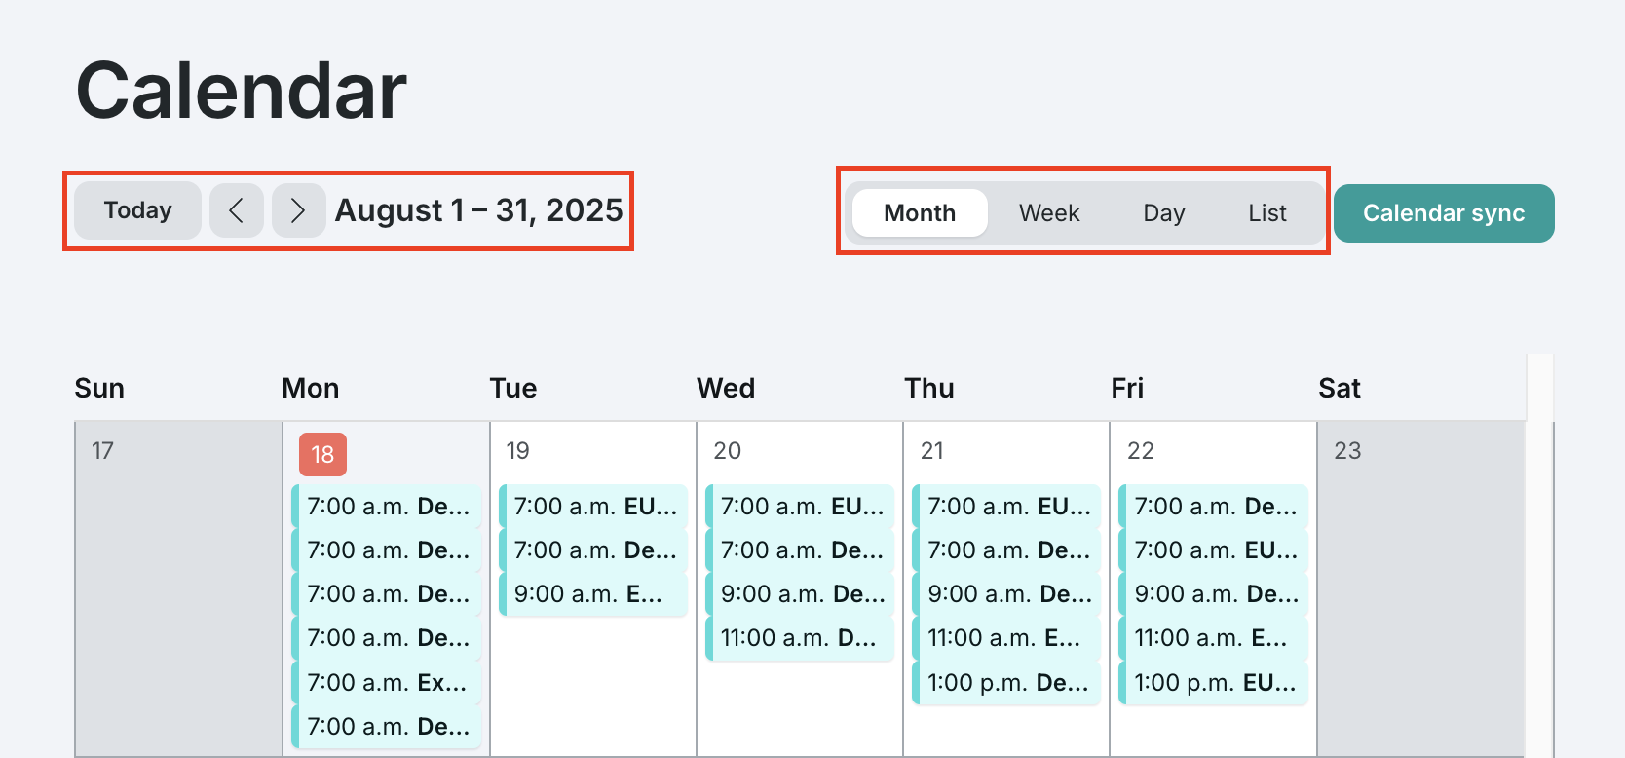Image resolution: width=1625 pixels, height=758 pixels.
Task: Click the Calendar sync button
Action: [x=1444, y=212]
